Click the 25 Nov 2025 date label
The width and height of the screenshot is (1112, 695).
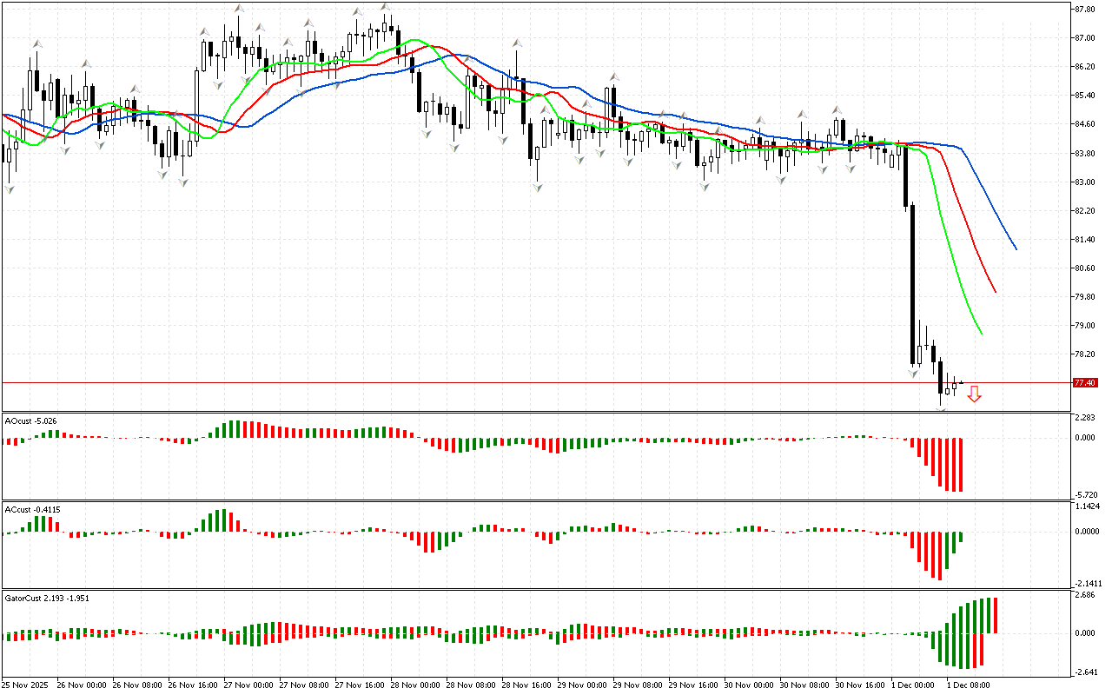click(26, 685)
